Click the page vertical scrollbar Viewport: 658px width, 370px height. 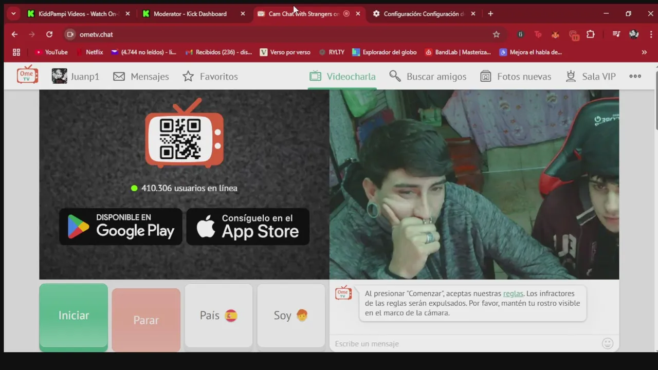point(656,100)
